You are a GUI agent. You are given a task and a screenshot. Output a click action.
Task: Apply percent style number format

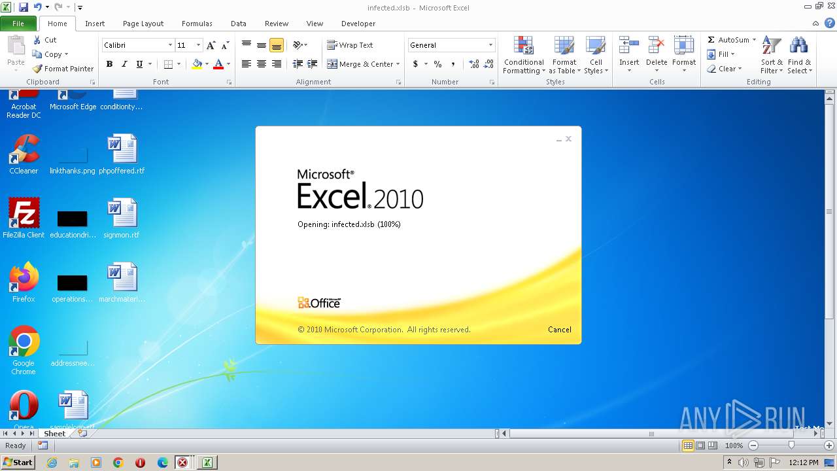point(437,64)
